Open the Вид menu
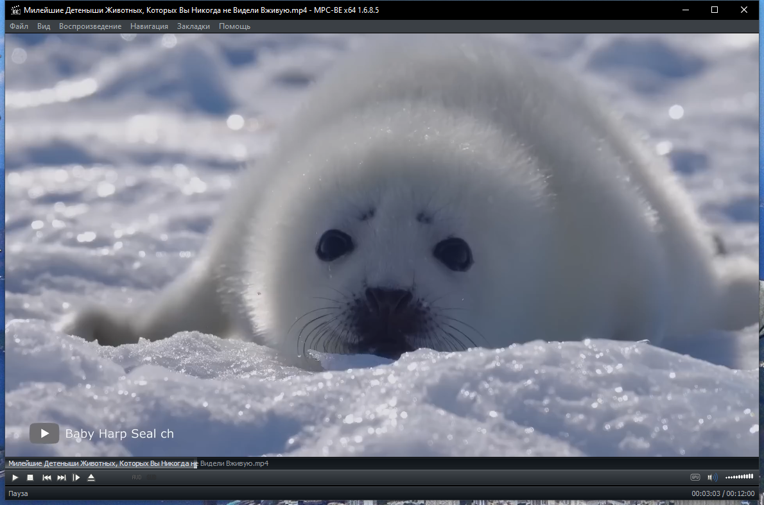The height and width of the screenshot is (505, 764). pos(44,26)
